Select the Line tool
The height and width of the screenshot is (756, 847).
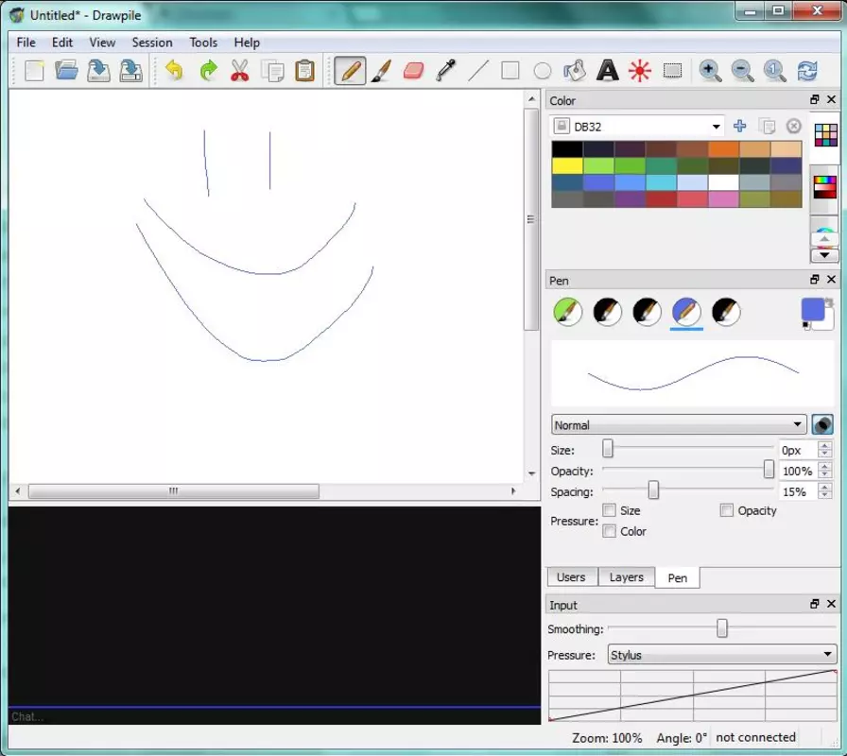point(478,71)
